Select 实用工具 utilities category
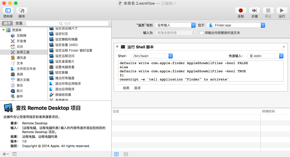Screen dimensions: 290x157 point(24,52)
